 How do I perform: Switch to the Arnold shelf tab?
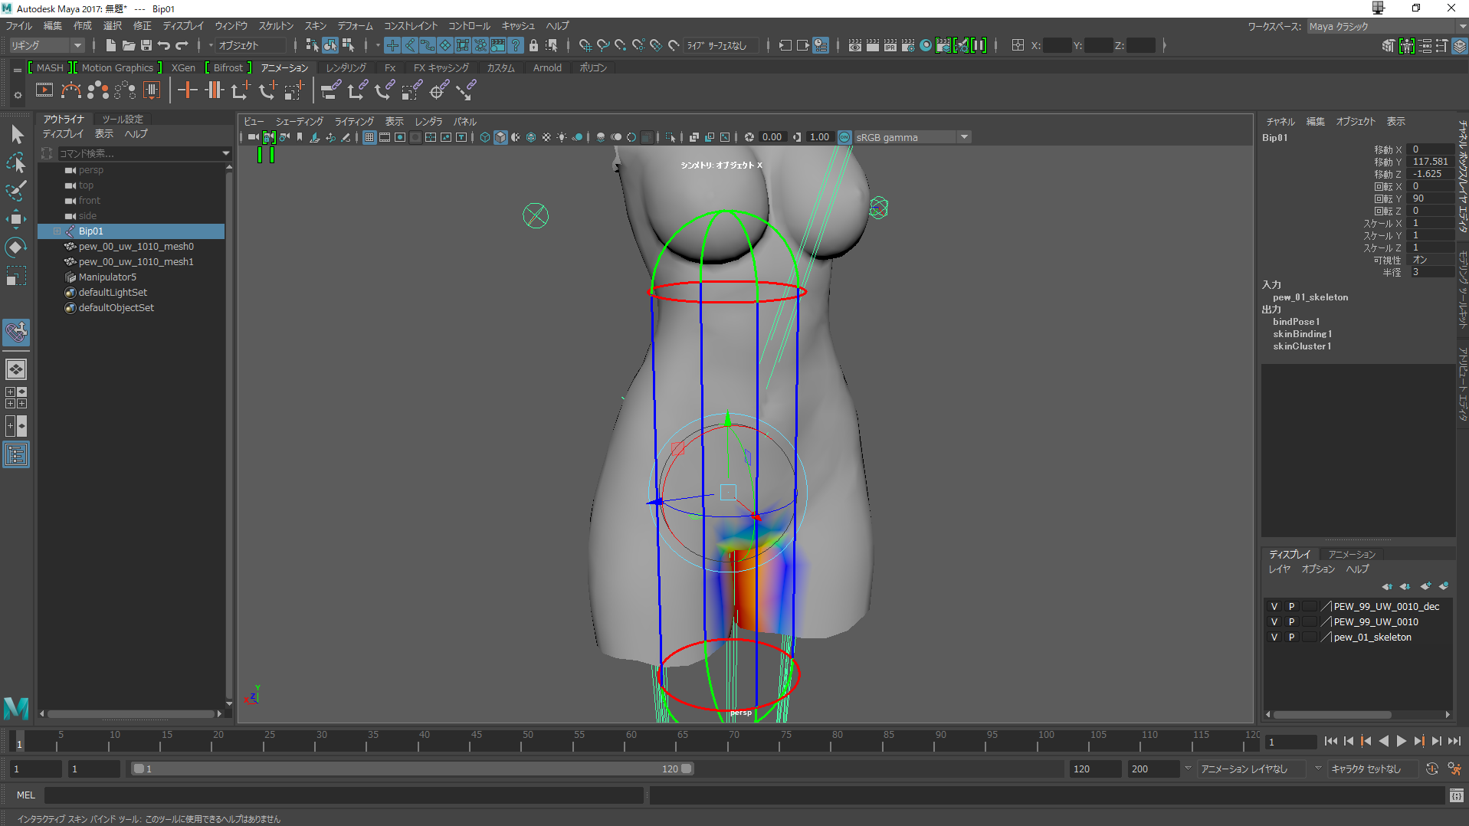547,68
